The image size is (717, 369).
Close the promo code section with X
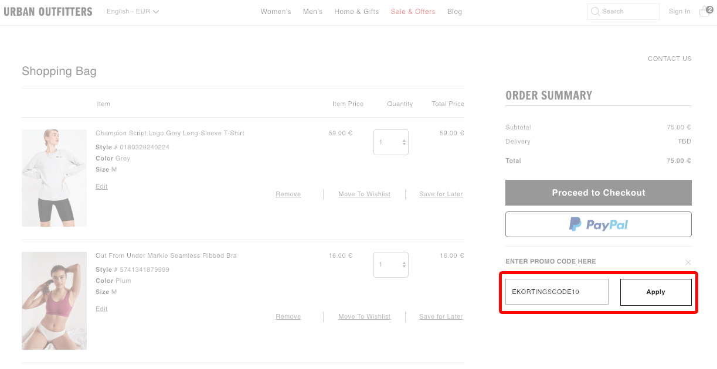point(688,262)
